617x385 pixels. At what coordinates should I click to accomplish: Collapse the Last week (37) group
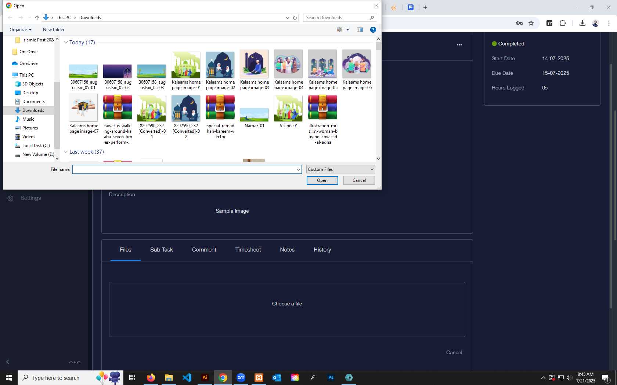pyautogui.click(x=66, y=152)
